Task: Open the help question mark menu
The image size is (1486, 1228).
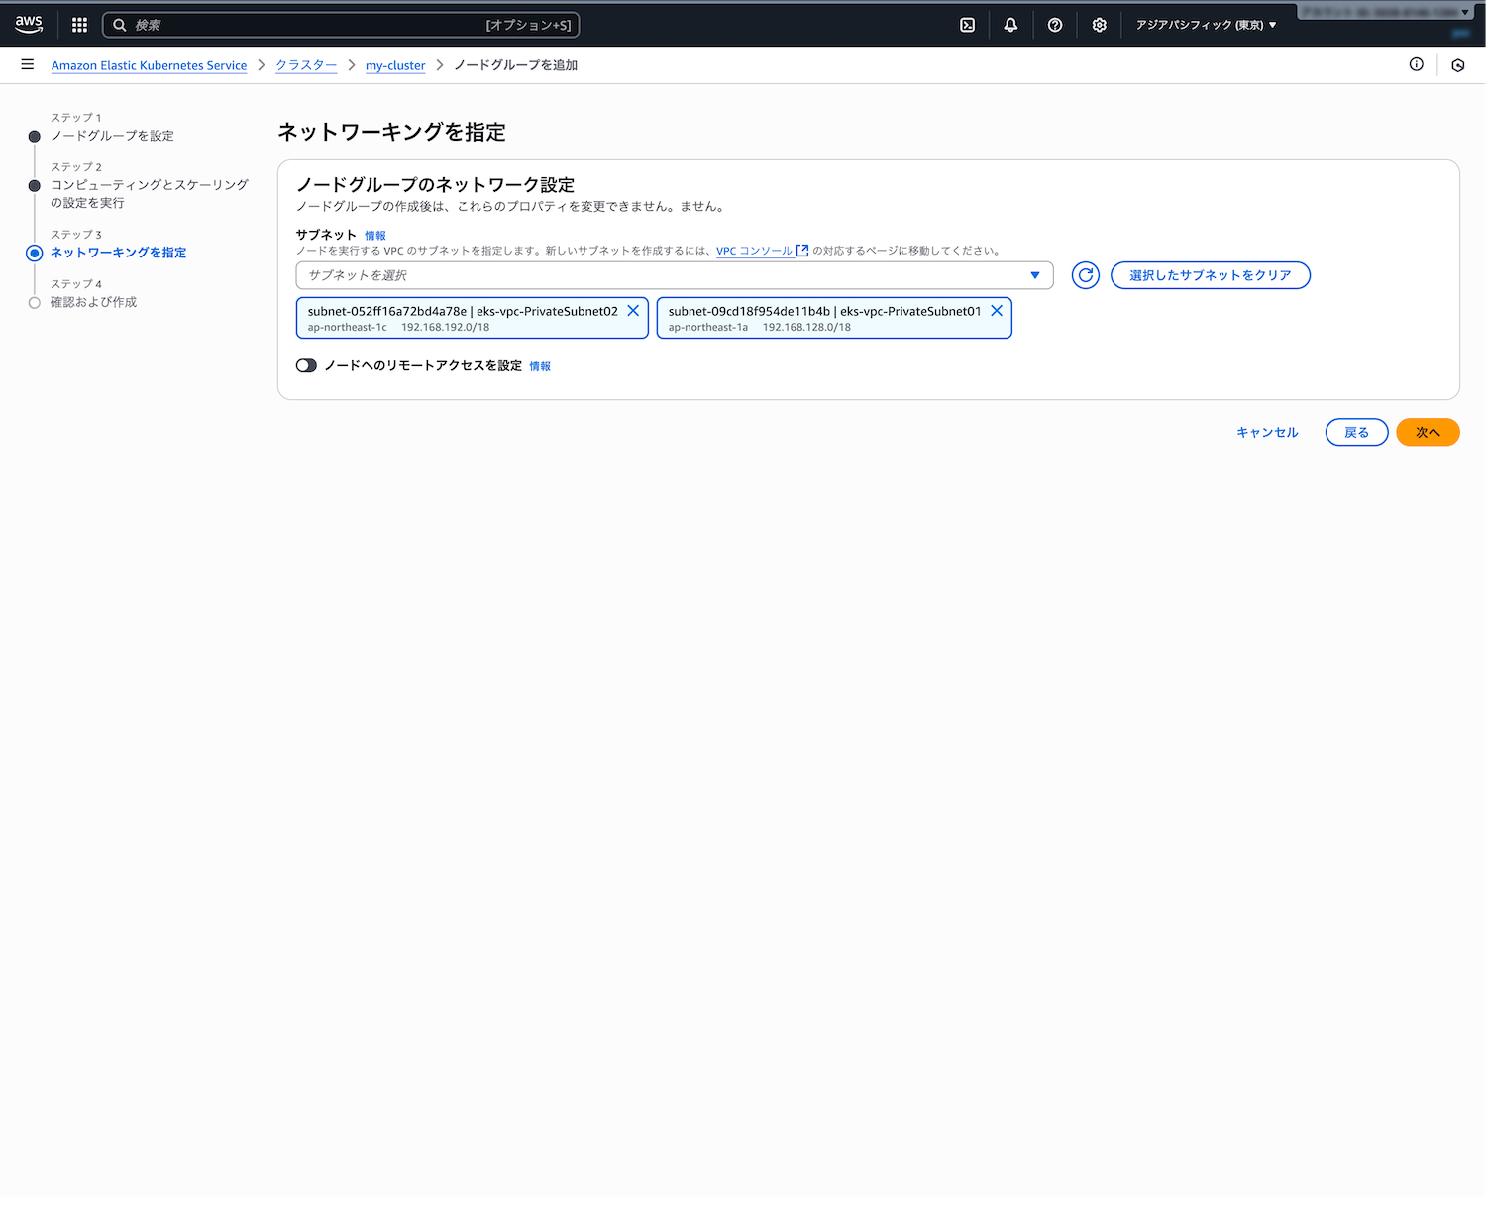Action: point(1055,25)
